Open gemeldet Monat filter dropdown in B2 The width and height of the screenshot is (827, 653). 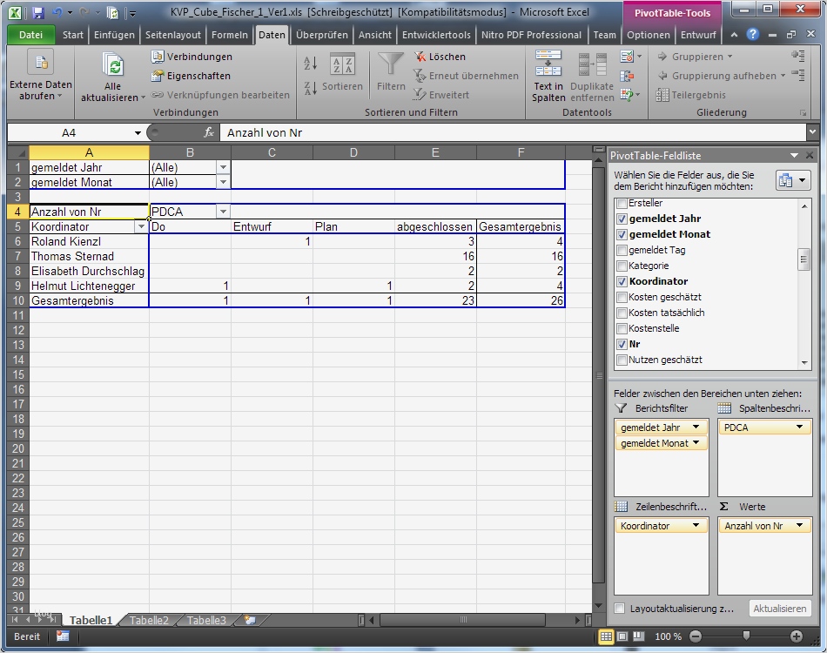click(x=223, y=183)
